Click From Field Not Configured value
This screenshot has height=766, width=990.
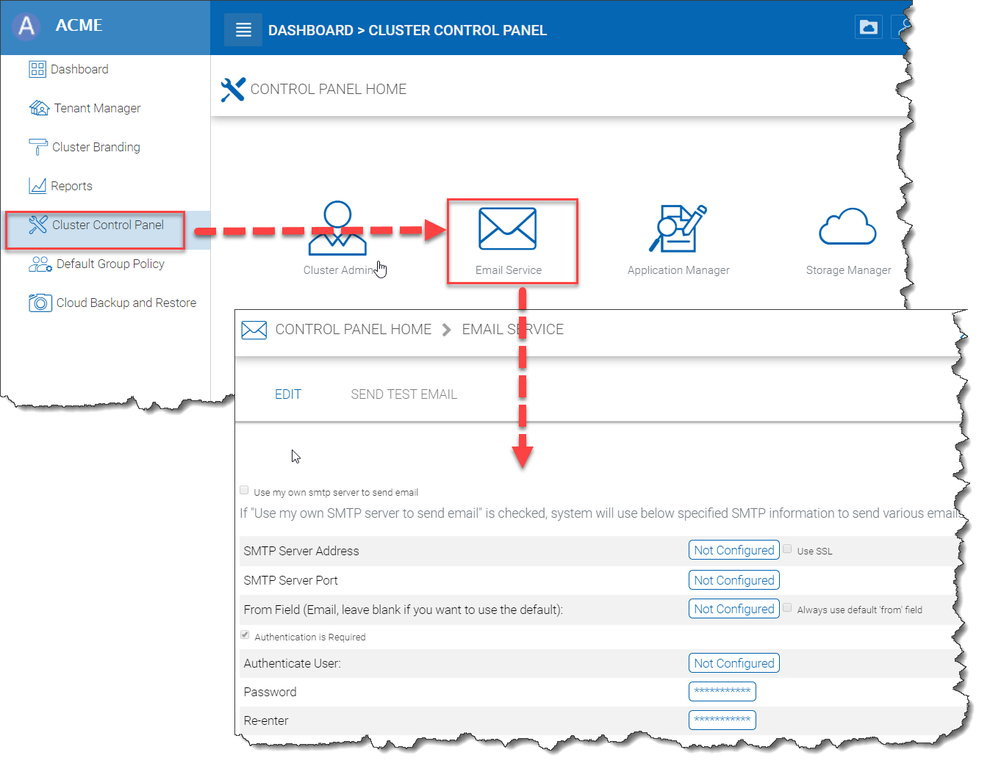pyautogui.click(x=734, y=609)
